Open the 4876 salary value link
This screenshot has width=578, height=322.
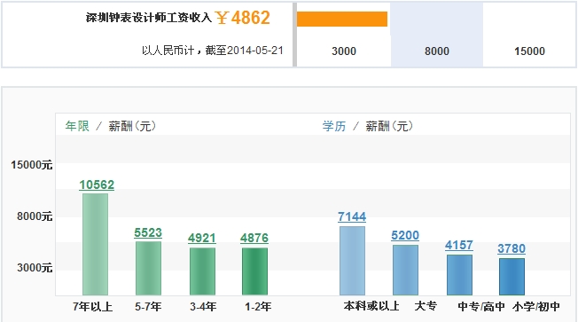[254, 239]
